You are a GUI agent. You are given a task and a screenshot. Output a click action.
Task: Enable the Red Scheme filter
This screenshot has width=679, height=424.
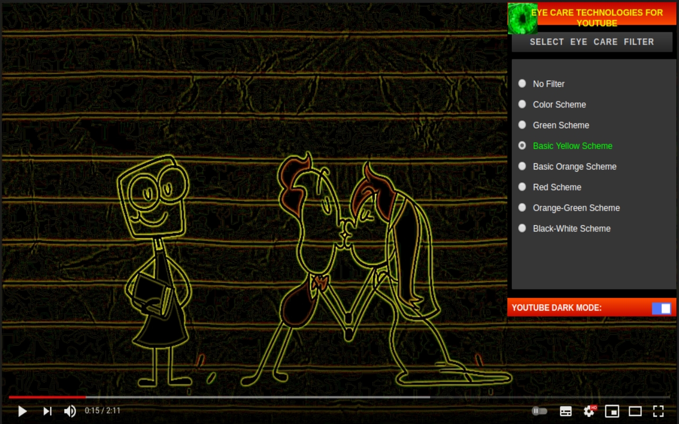[523, 187]
